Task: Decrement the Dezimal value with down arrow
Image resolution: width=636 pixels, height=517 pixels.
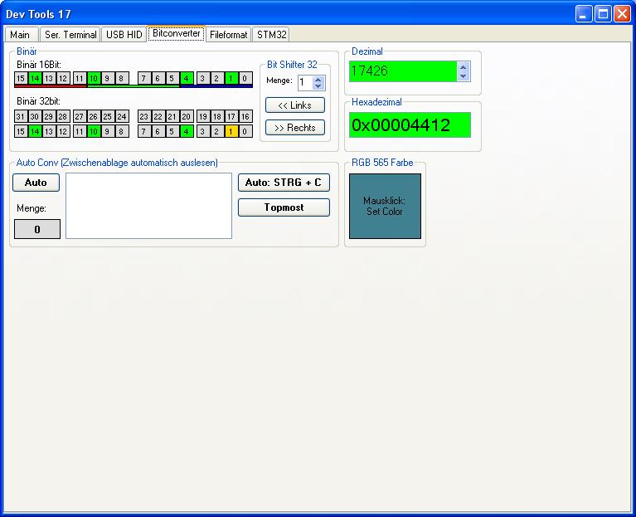Action: tap(463, 76)
